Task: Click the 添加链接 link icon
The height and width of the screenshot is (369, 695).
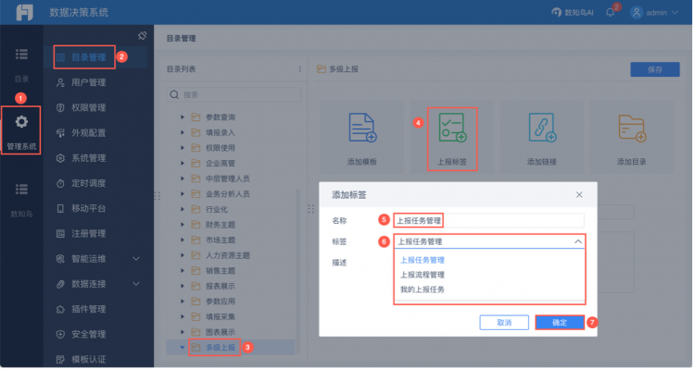Action: coord(542,128)
